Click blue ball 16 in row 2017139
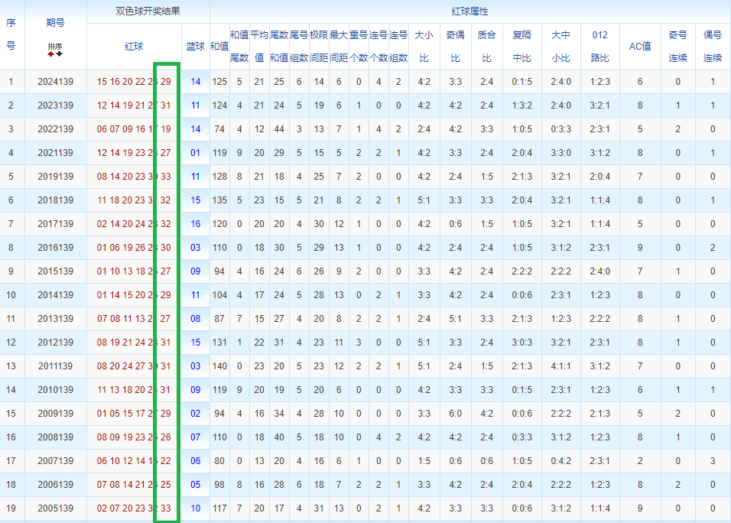The image size is (731, 523). [195, 224]
